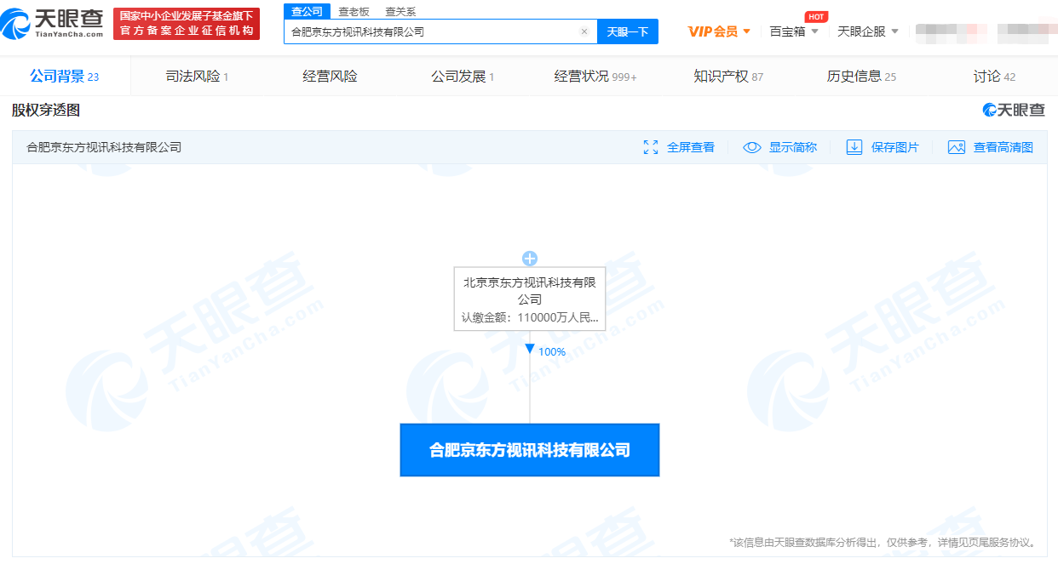
Task: Click the eye icon for showing abbreviations
Action: tap(751, 147)
